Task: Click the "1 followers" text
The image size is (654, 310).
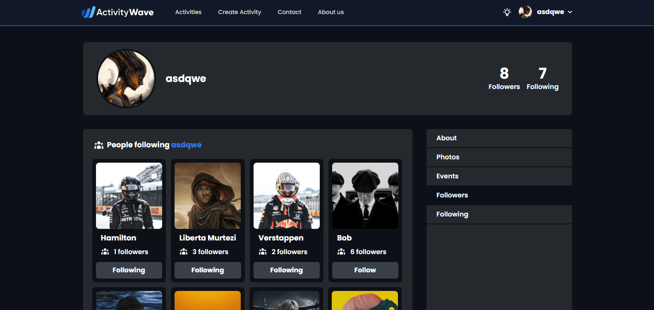Action: [131, 252]
